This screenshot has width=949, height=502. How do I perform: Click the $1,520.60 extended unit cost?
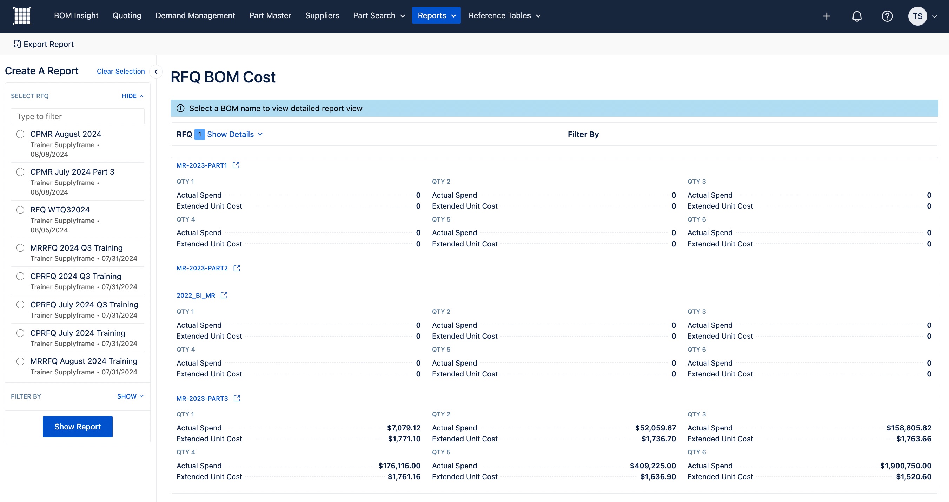[x=914, y=477]
